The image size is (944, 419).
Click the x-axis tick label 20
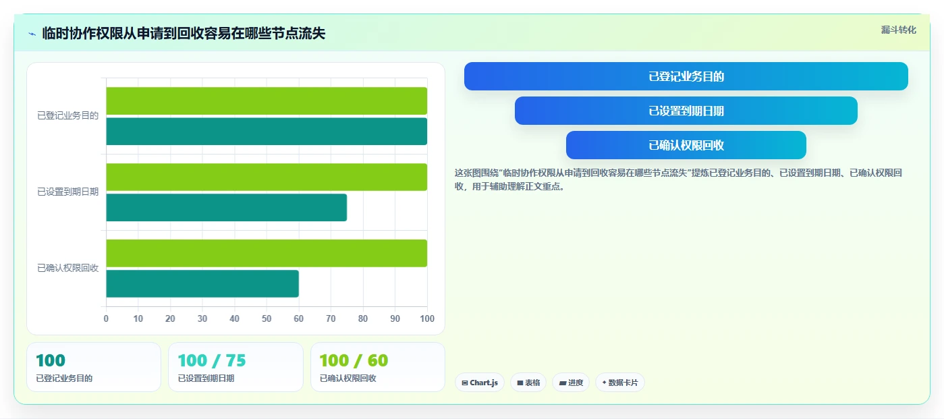[170, 318]
